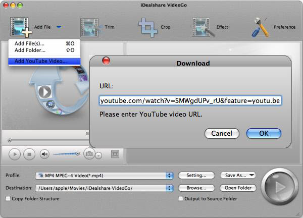
Task: Open the Profile format dropdown
Action: click(x=104, y=176)
